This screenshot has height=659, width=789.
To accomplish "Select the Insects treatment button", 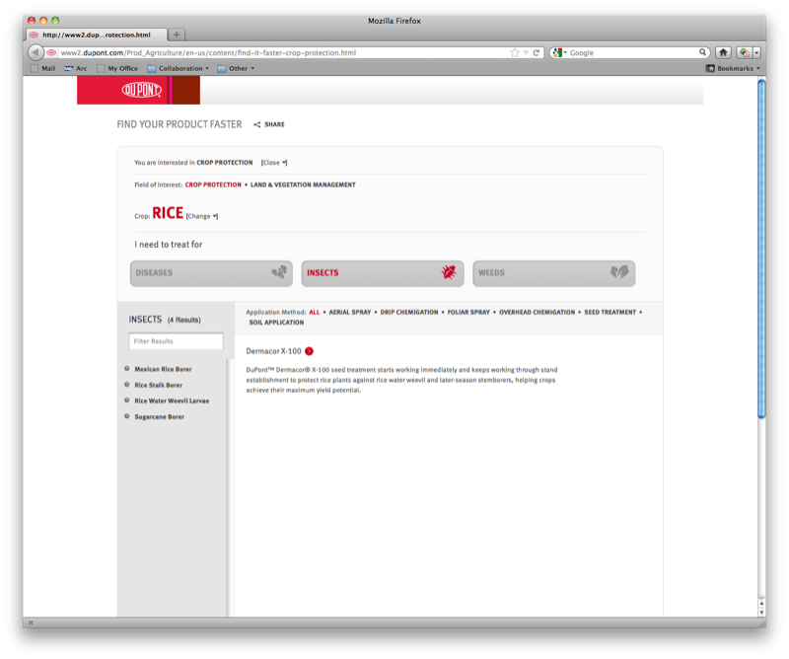I will point(383,273).
